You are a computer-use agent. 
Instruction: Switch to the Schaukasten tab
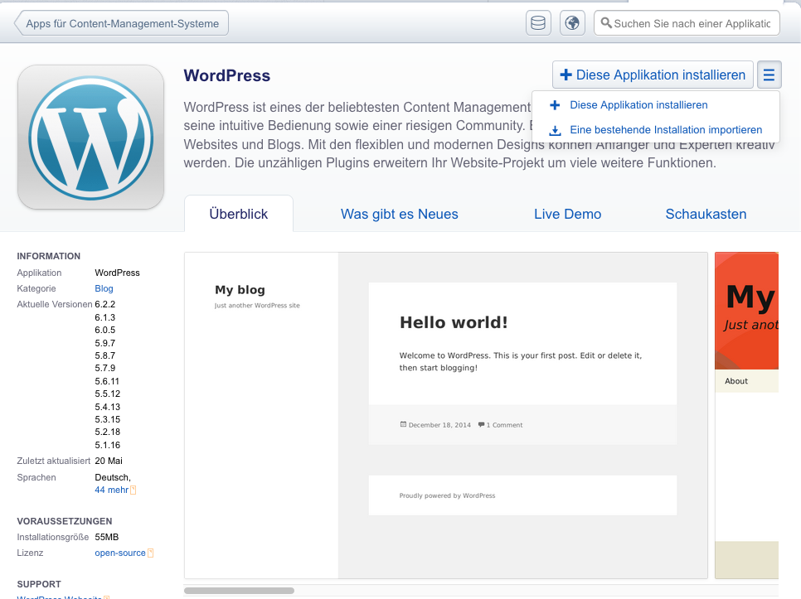[x=706, y=214]
